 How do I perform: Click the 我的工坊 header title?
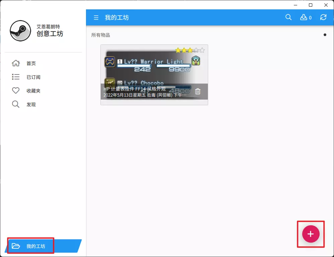[117, 18]
